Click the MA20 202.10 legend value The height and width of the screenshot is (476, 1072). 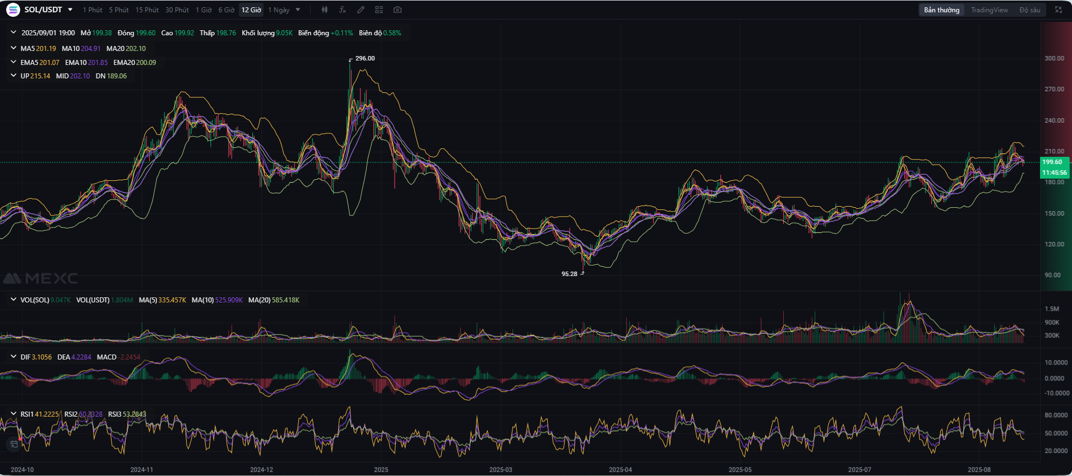(126, 49)
